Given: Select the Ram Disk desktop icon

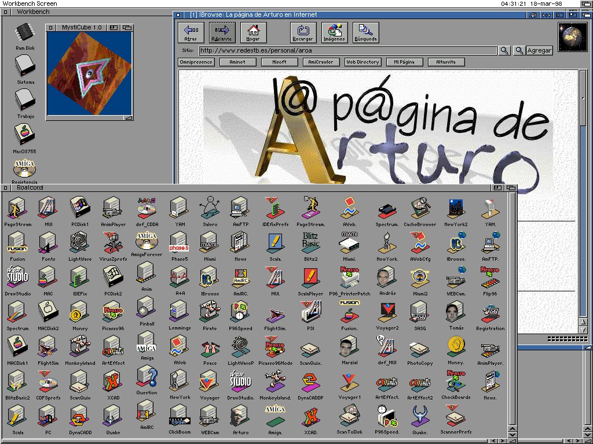Looking at the screenshot, I should [24, 34].
